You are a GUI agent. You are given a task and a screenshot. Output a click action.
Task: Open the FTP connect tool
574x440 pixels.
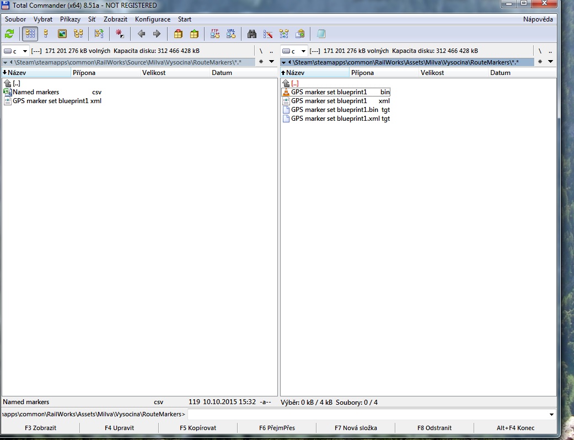pyautogui.click(x=215, y=34)
